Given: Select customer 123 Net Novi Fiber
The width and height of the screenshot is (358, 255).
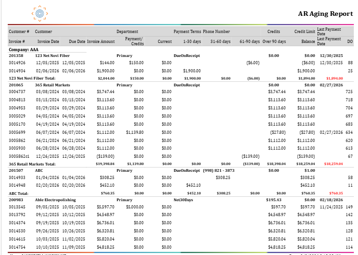Looking at the screenshot, I should [52, 56].
